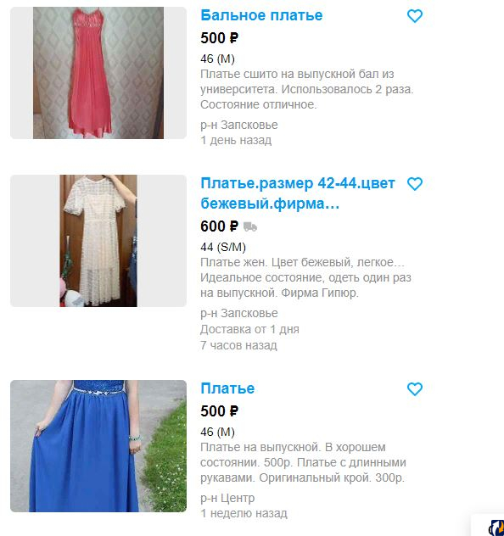Image resolution: width=504 pixels, height=536 pixels.
Task: Click the 44 (S/M) size label
Action: coord(223,247)
